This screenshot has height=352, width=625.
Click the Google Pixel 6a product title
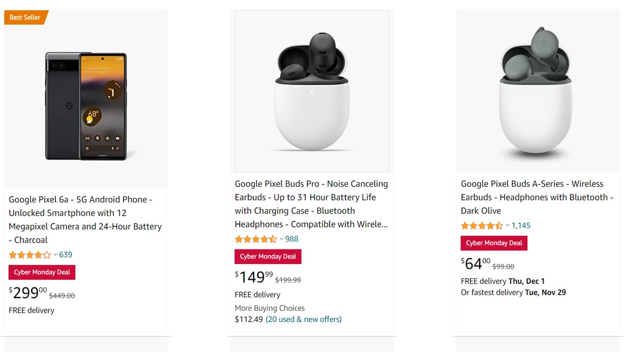(85, 219)
